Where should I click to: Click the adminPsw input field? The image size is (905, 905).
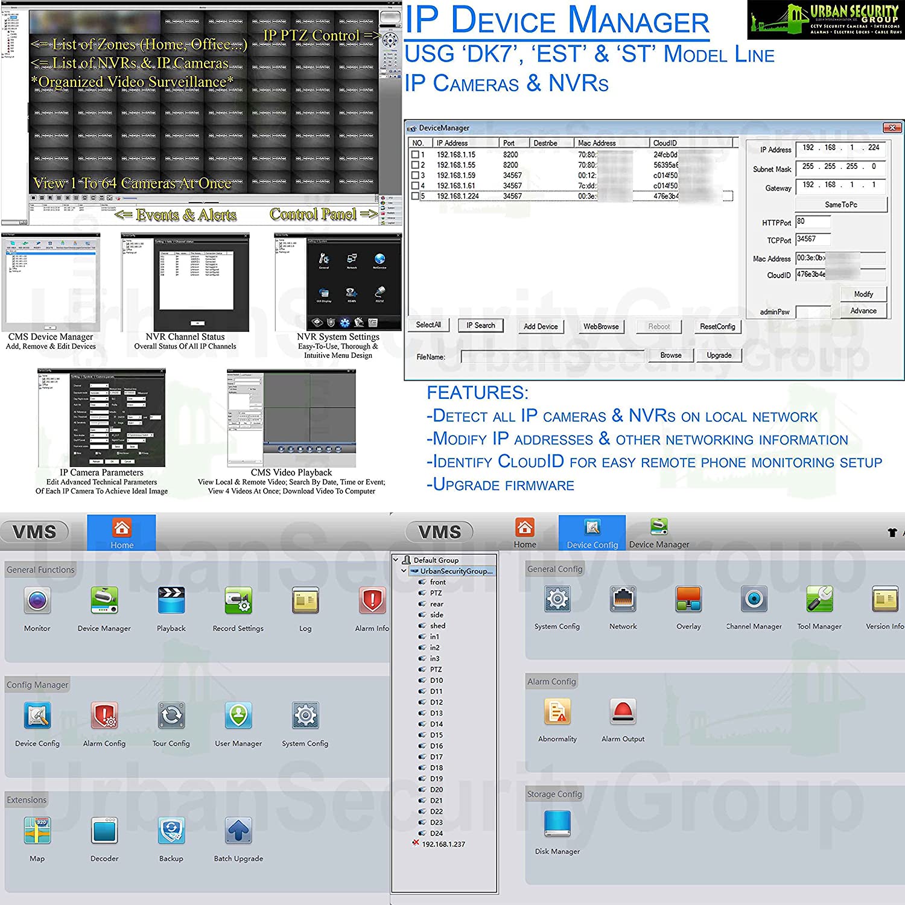(x=813, y=312)
